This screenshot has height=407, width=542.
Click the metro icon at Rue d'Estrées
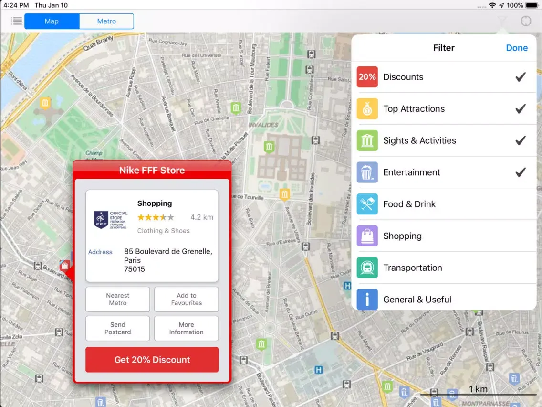tap(305, 247)
